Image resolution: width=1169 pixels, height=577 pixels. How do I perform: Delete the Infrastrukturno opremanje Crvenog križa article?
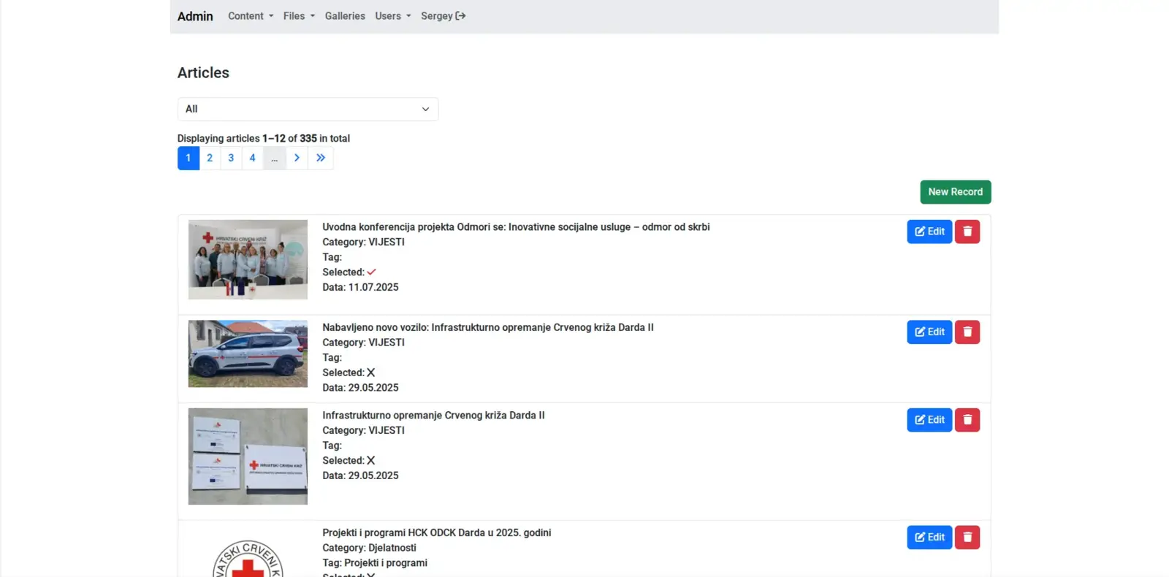967,420
